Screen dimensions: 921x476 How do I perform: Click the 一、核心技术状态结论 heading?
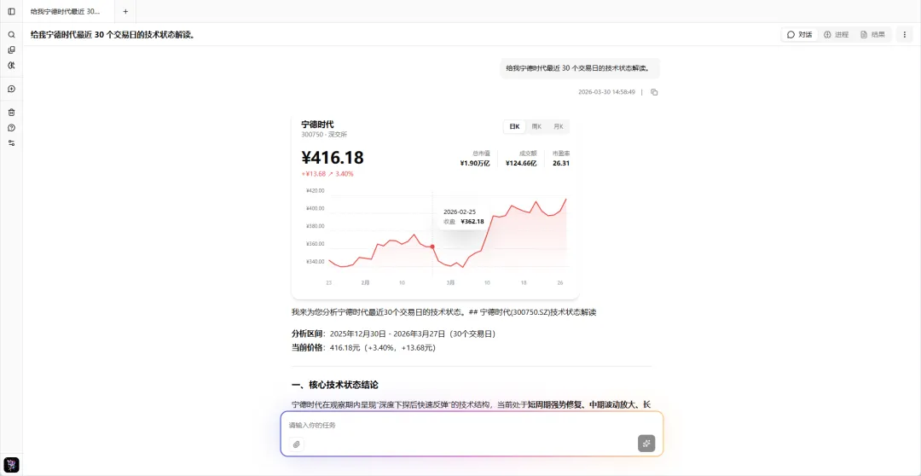click(335, 385)
